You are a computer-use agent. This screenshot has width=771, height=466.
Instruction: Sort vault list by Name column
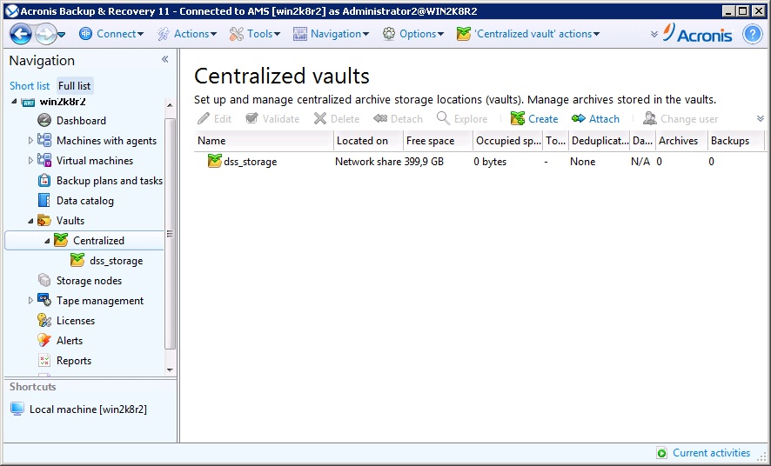coord(264,141)
